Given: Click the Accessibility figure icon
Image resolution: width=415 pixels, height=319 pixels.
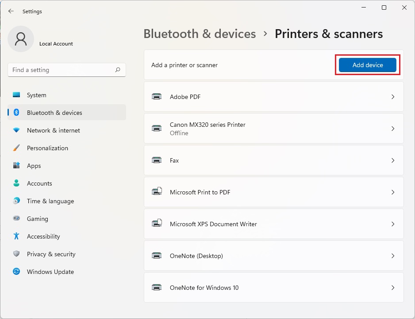Looking at the screenshot, I should 16,236.
